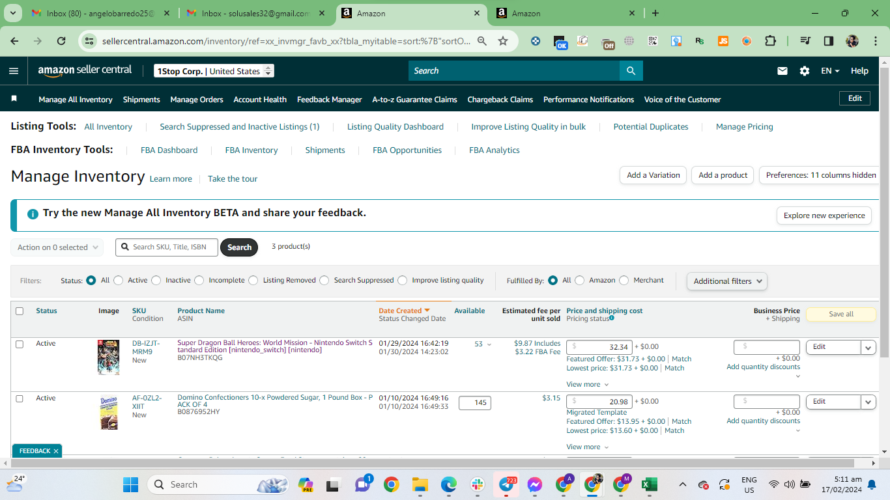This screenshot has width=890, height=500.
Task: Click the info icon in the BETA banner
Action: (33, 214)
